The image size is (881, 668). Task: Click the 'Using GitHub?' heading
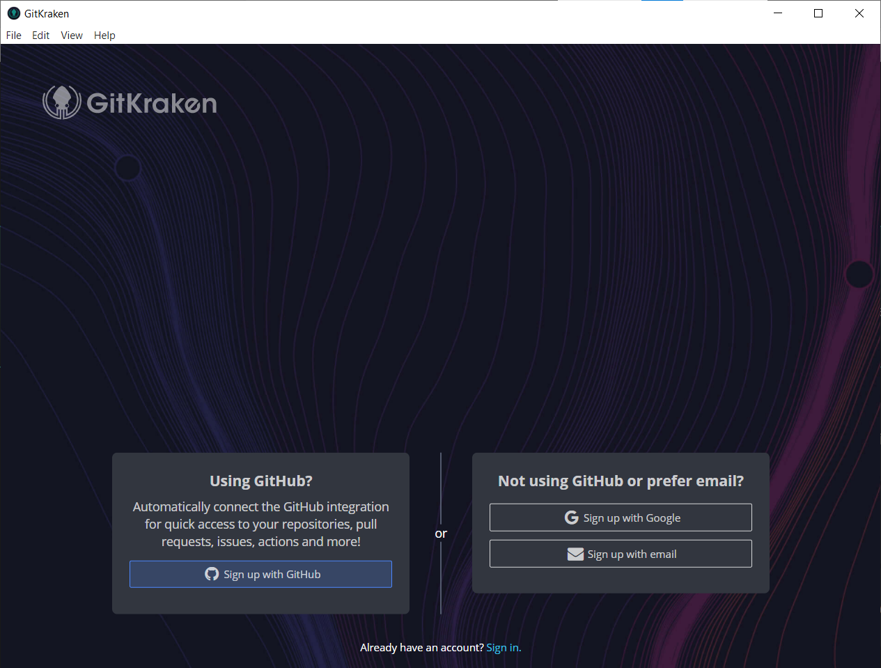[x=261, y=481]
